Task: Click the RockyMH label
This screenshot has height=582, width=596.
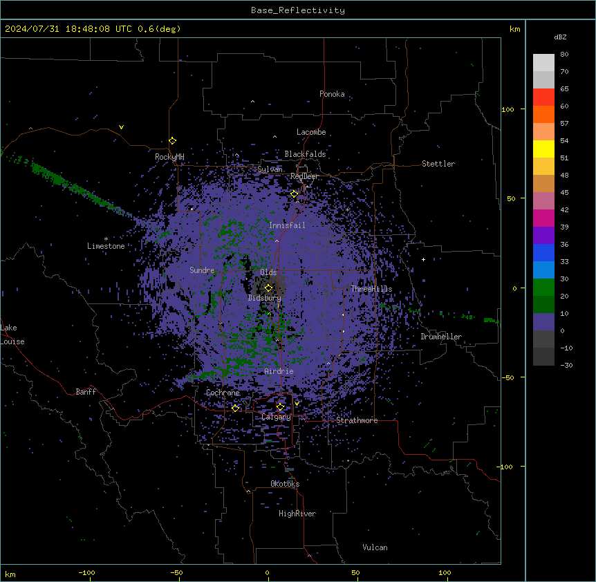Action: [169, 156]
